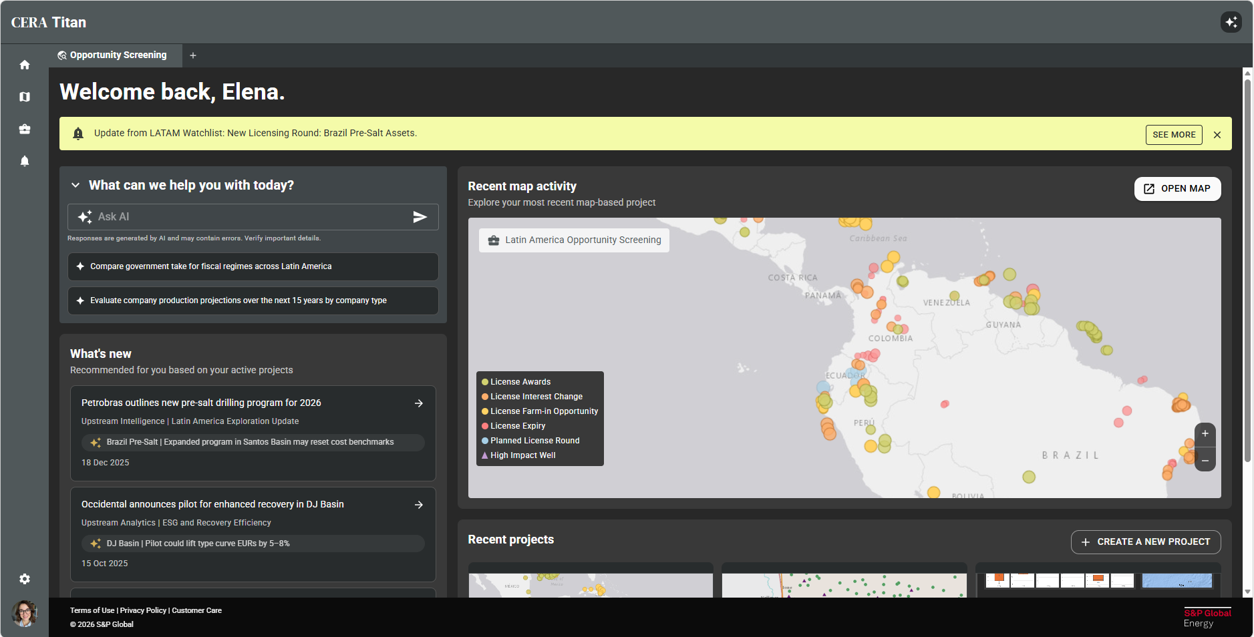The image size is (1254, 637).
Task: Open Occidental enhanced recovery pilot headline
Action: 212,504
